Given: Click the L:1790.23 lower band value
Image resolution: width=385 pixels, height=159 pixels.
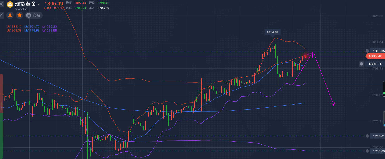Looking at the screenshot, I should click(49, 27).
